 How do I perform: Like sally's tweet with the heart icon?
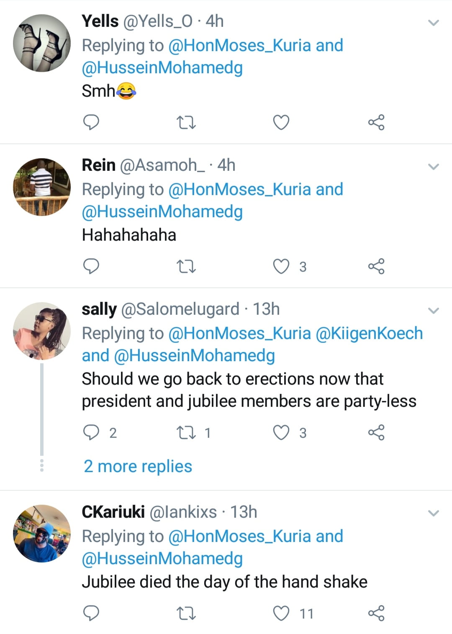281,433
